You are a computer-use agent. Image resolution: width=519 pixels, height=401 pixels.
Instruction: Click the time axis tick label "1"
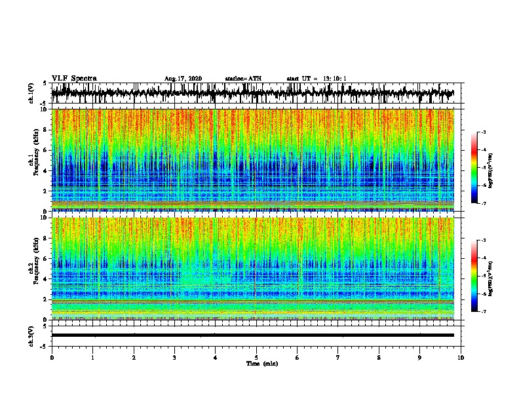[92, 358]
